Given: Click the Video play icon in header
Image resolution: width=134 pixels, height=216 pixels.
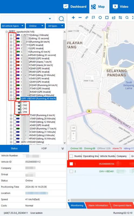Looking at the screenshot, I should 115,6.
